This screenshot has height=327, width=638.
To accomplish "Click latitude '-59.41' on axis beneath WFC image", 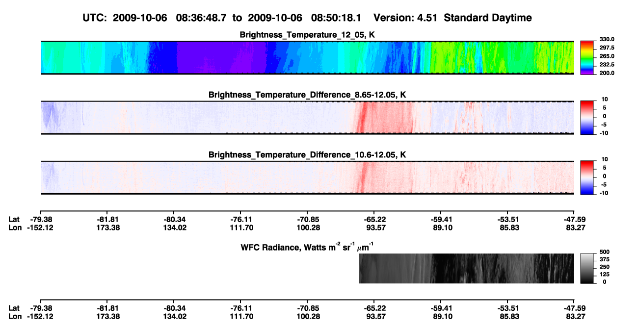I will click(440, 308).
